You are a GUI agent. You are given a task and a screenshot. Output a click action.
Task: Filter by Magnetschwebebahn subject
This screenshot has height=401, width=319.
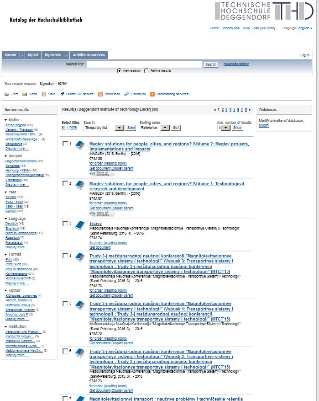pyautogui.click(x=21, y=161)
